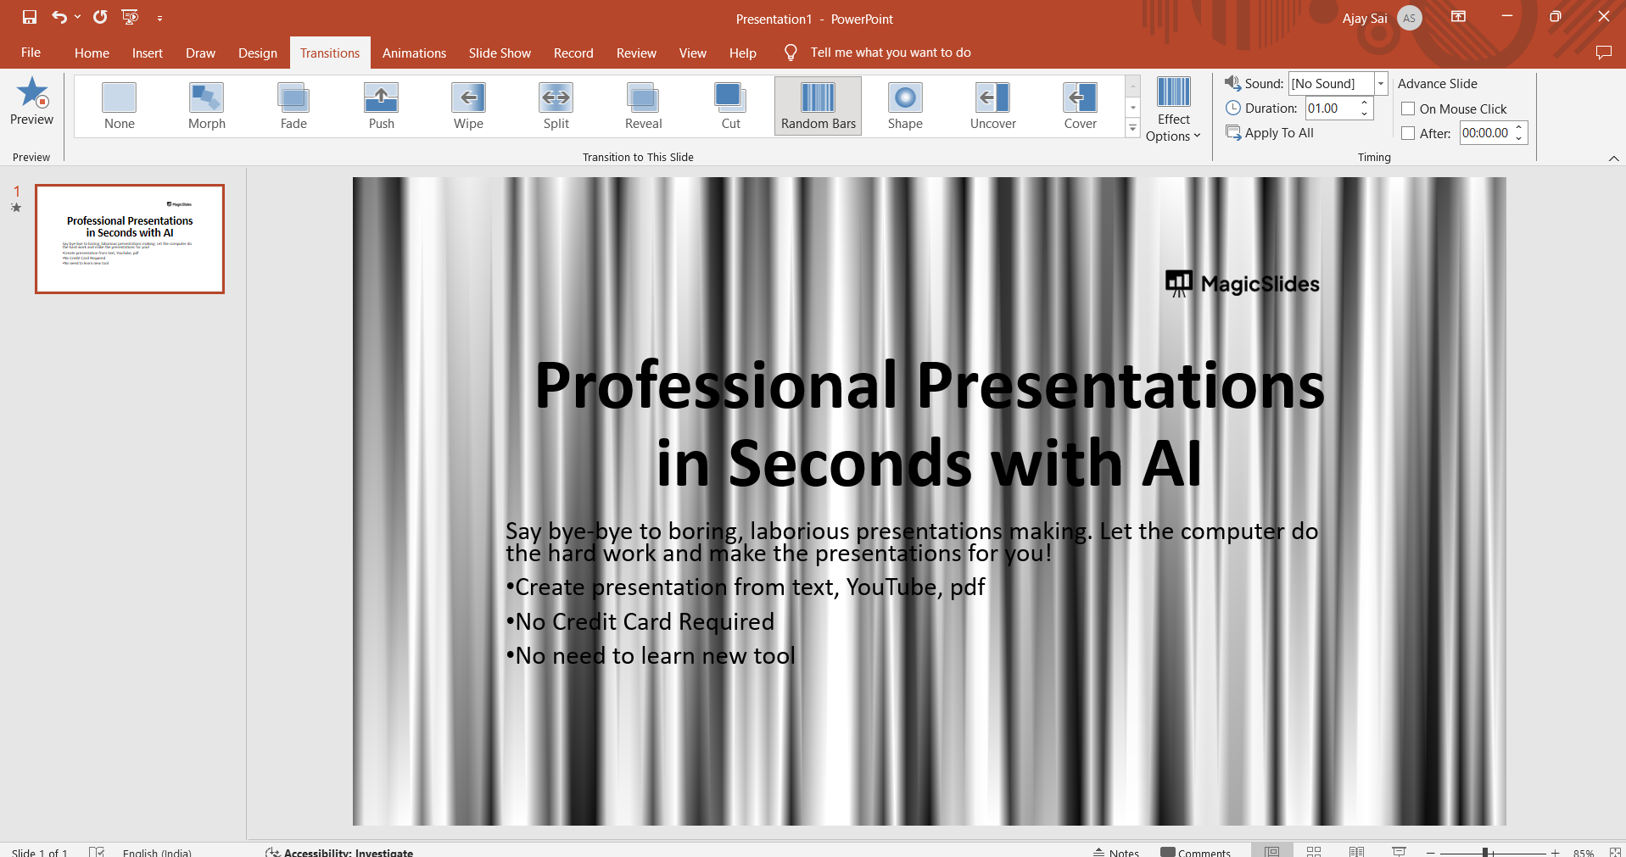This screenshot has width=1626, height=857.
Task: Click Apply To All button
Action: coord(1270,132)
